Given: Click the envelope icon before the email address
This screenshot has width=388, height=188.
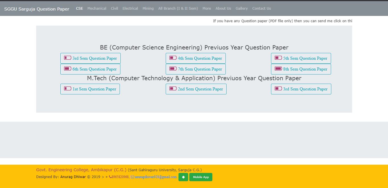Looking at the screenshot, I should tap(132, 177).
